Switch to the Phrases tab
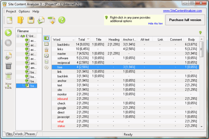This screenshot has width=209, height=139. 30,134
